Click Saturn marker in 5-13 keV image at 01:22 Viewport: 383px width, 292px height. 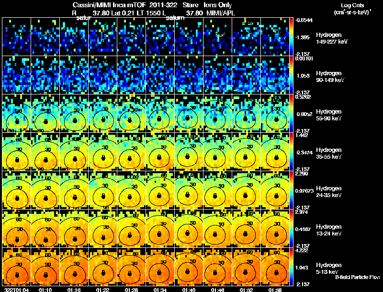[x=103, y=272]
